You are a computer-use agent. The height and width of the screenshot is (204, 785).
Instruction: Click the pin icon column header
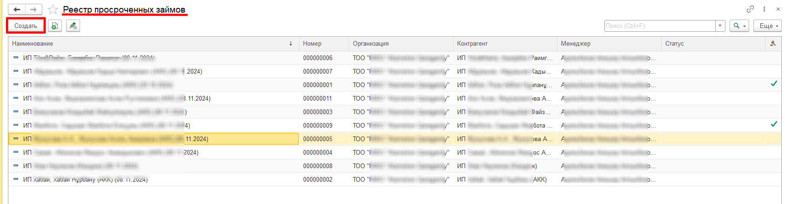tap(773, 43)
